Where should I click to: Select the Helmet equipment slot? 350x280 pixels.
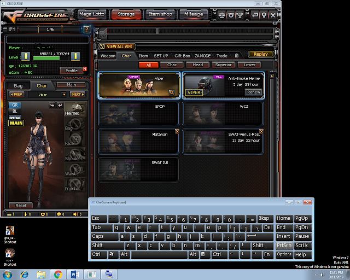75,109
